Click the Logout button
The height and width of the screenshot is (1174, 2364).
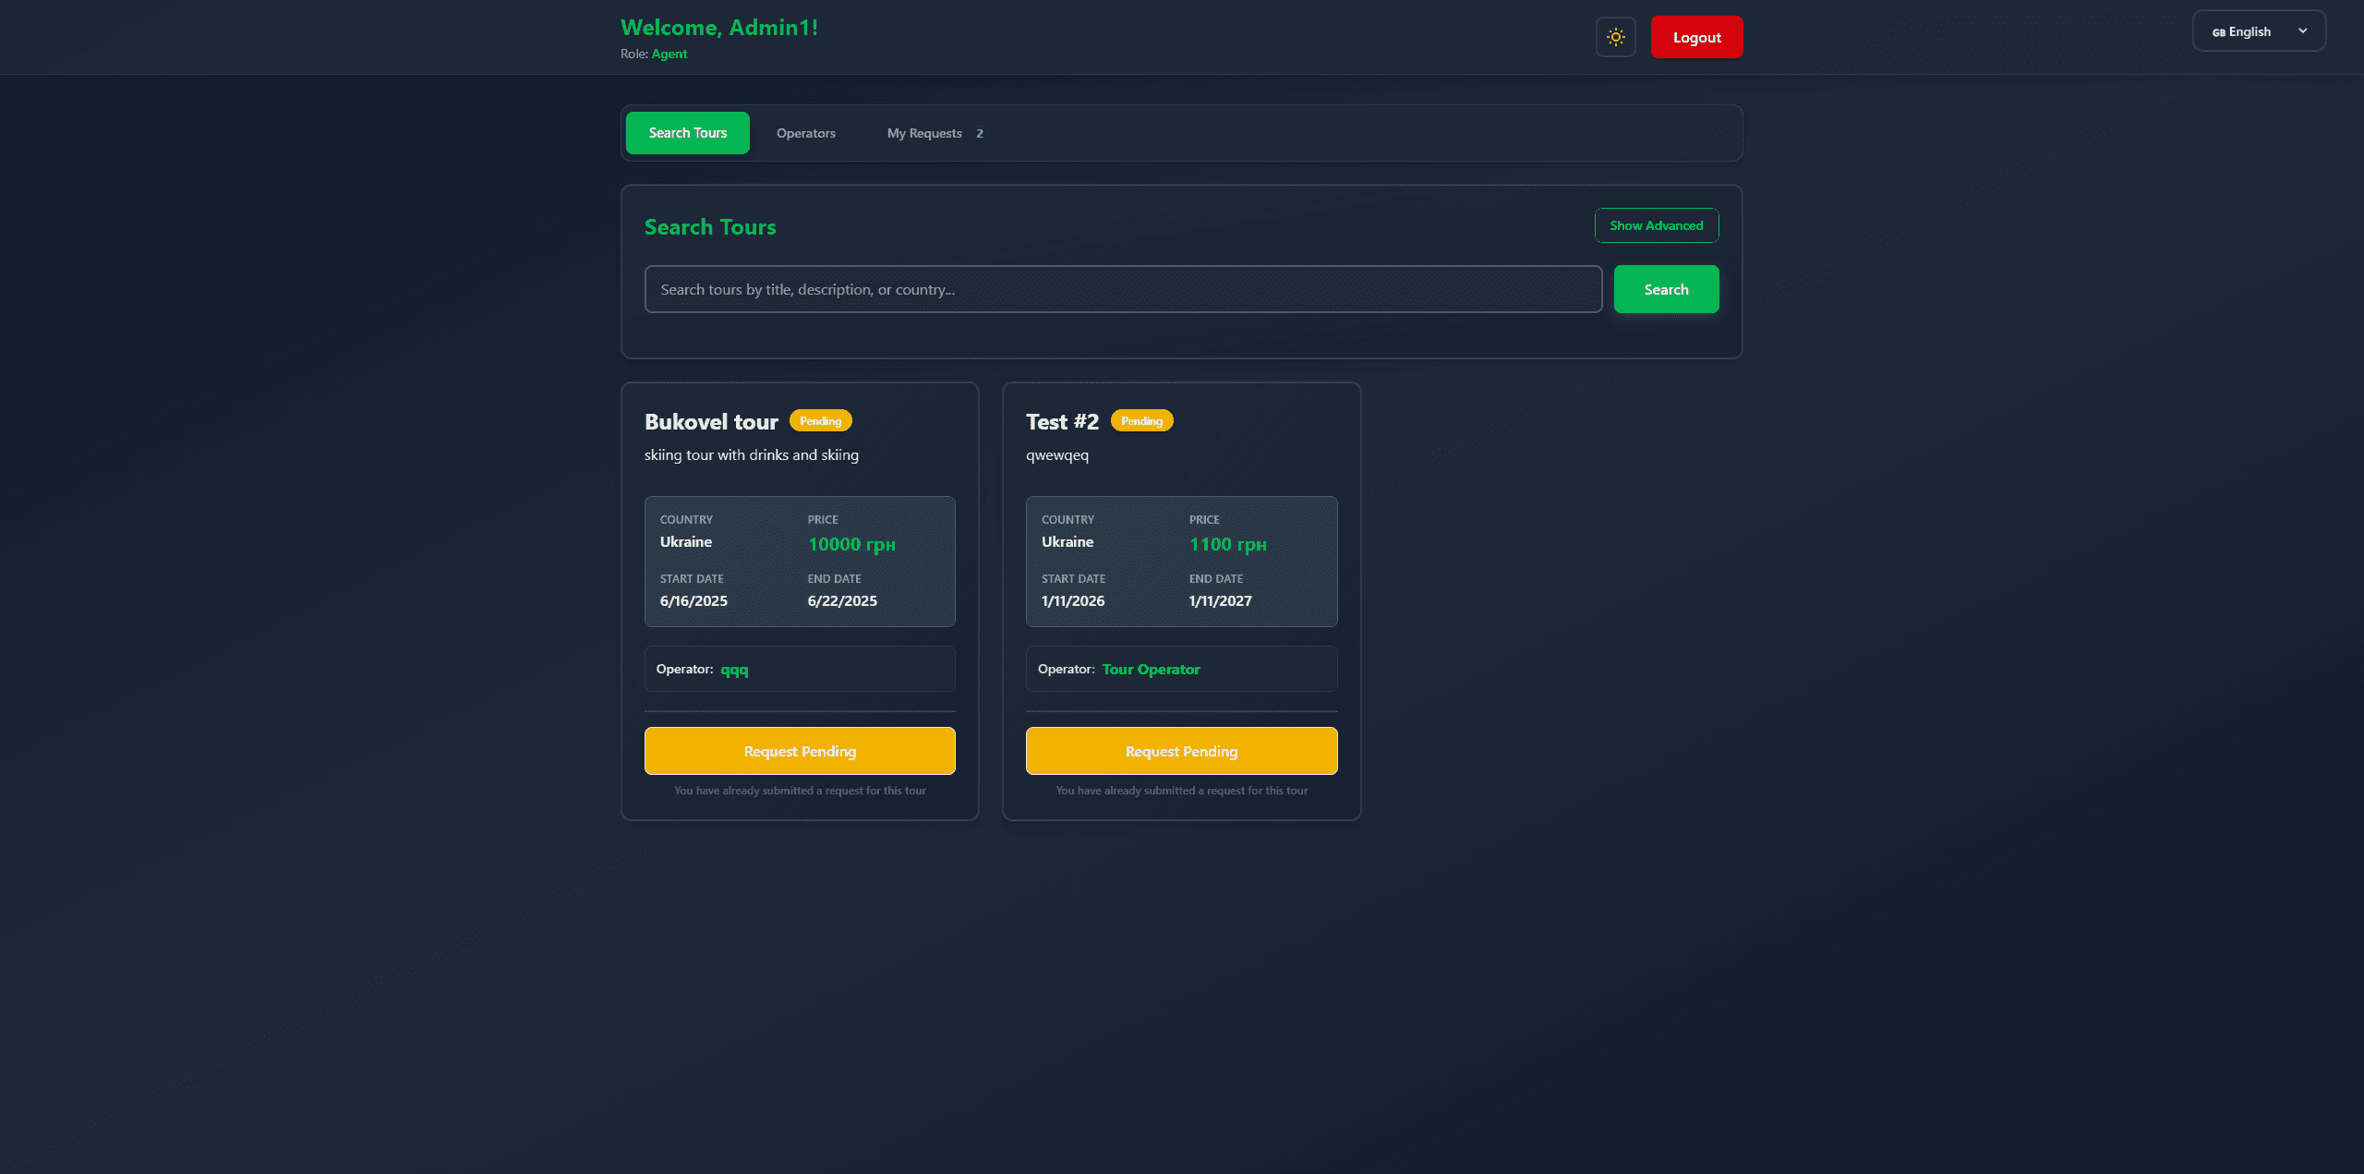[1696, 37]
